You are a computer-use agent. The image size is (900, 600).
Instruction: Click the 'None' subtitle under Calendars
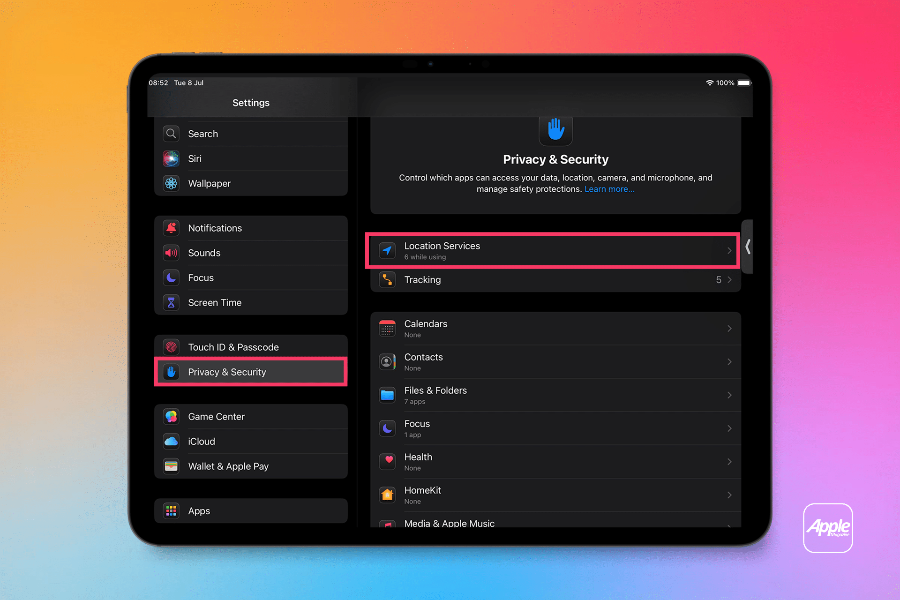[x=412, y=335]
